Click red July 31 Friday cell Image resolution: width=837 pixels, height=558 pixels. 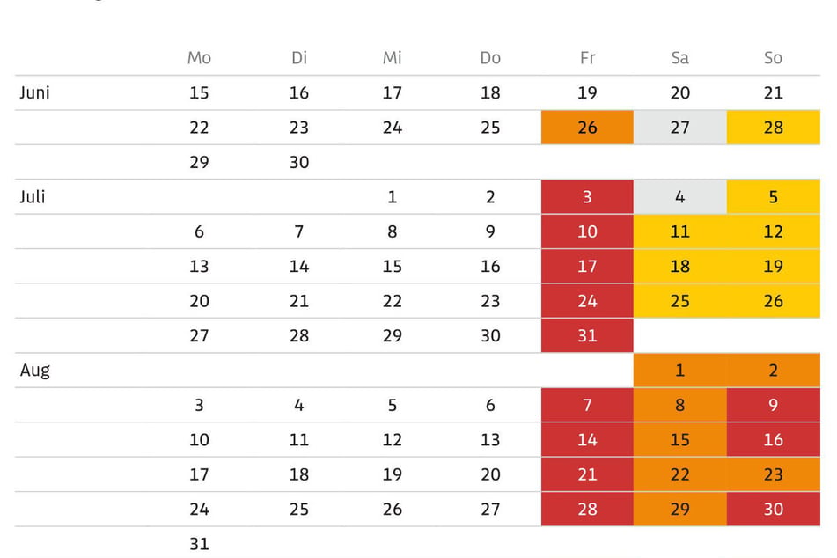[587, 335]
